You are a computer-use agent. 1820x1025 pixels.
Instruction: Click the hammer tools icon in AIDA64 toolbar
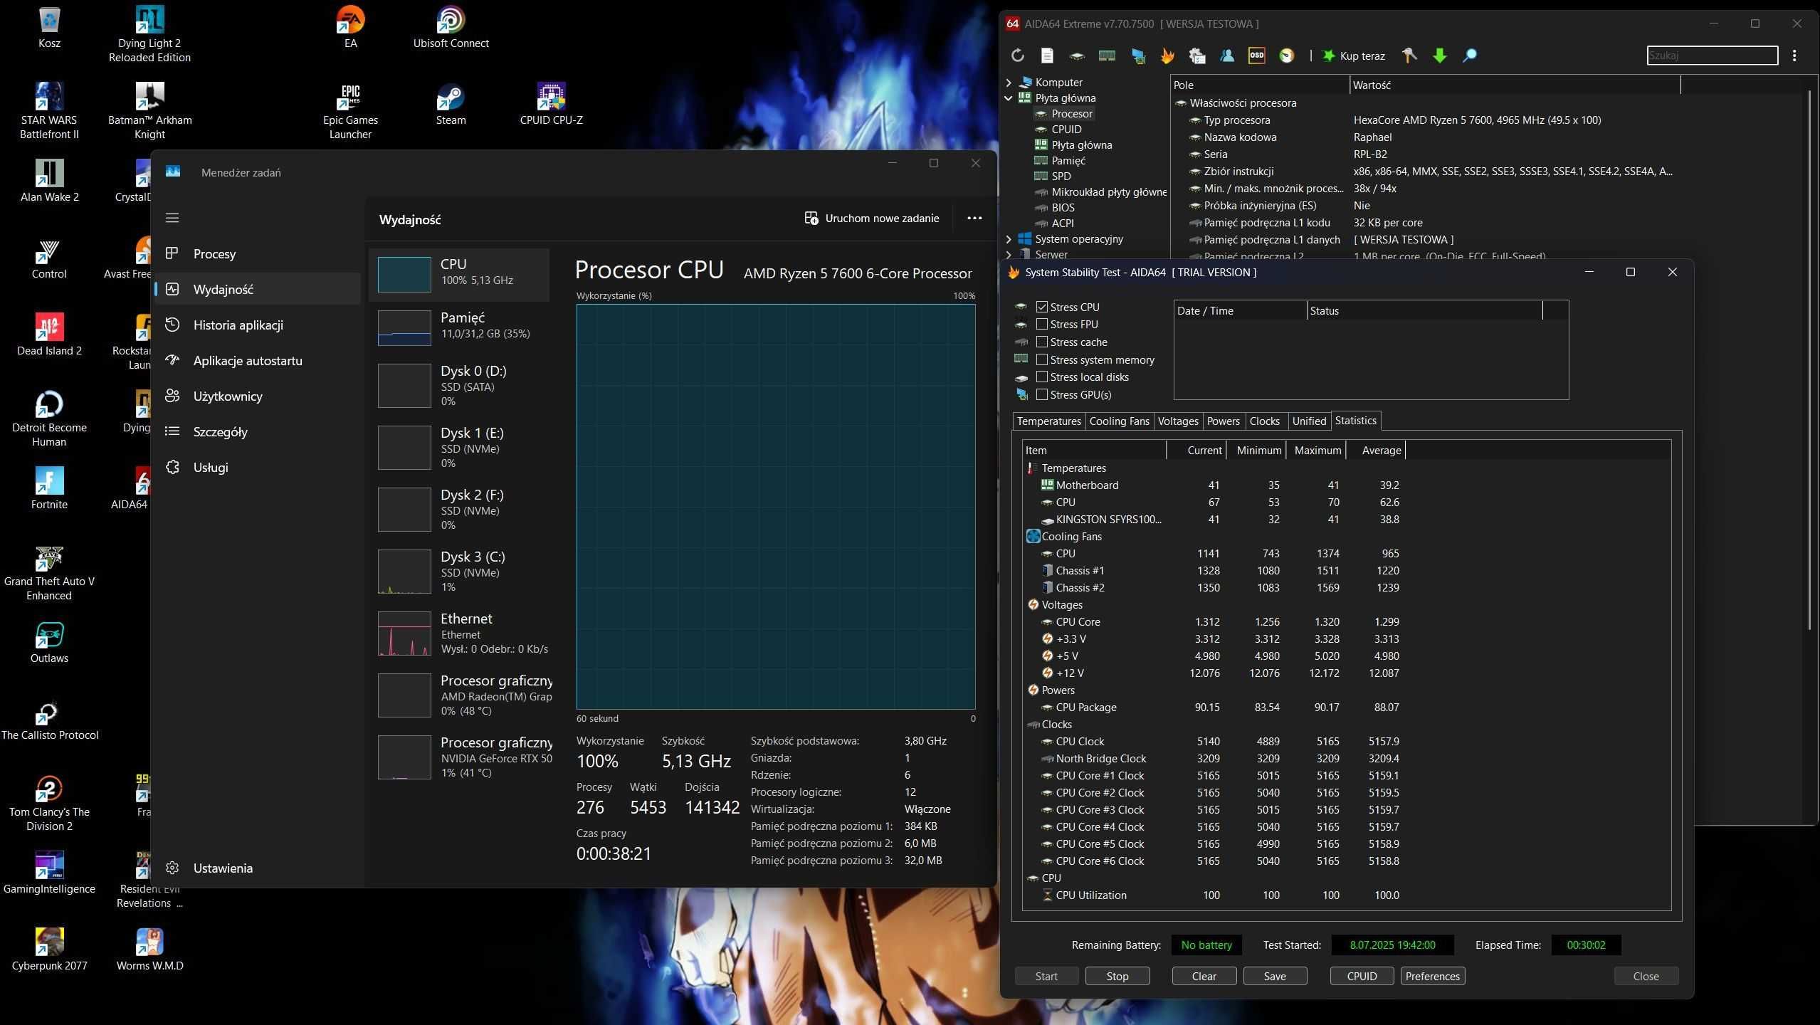tap(1409, 56)
